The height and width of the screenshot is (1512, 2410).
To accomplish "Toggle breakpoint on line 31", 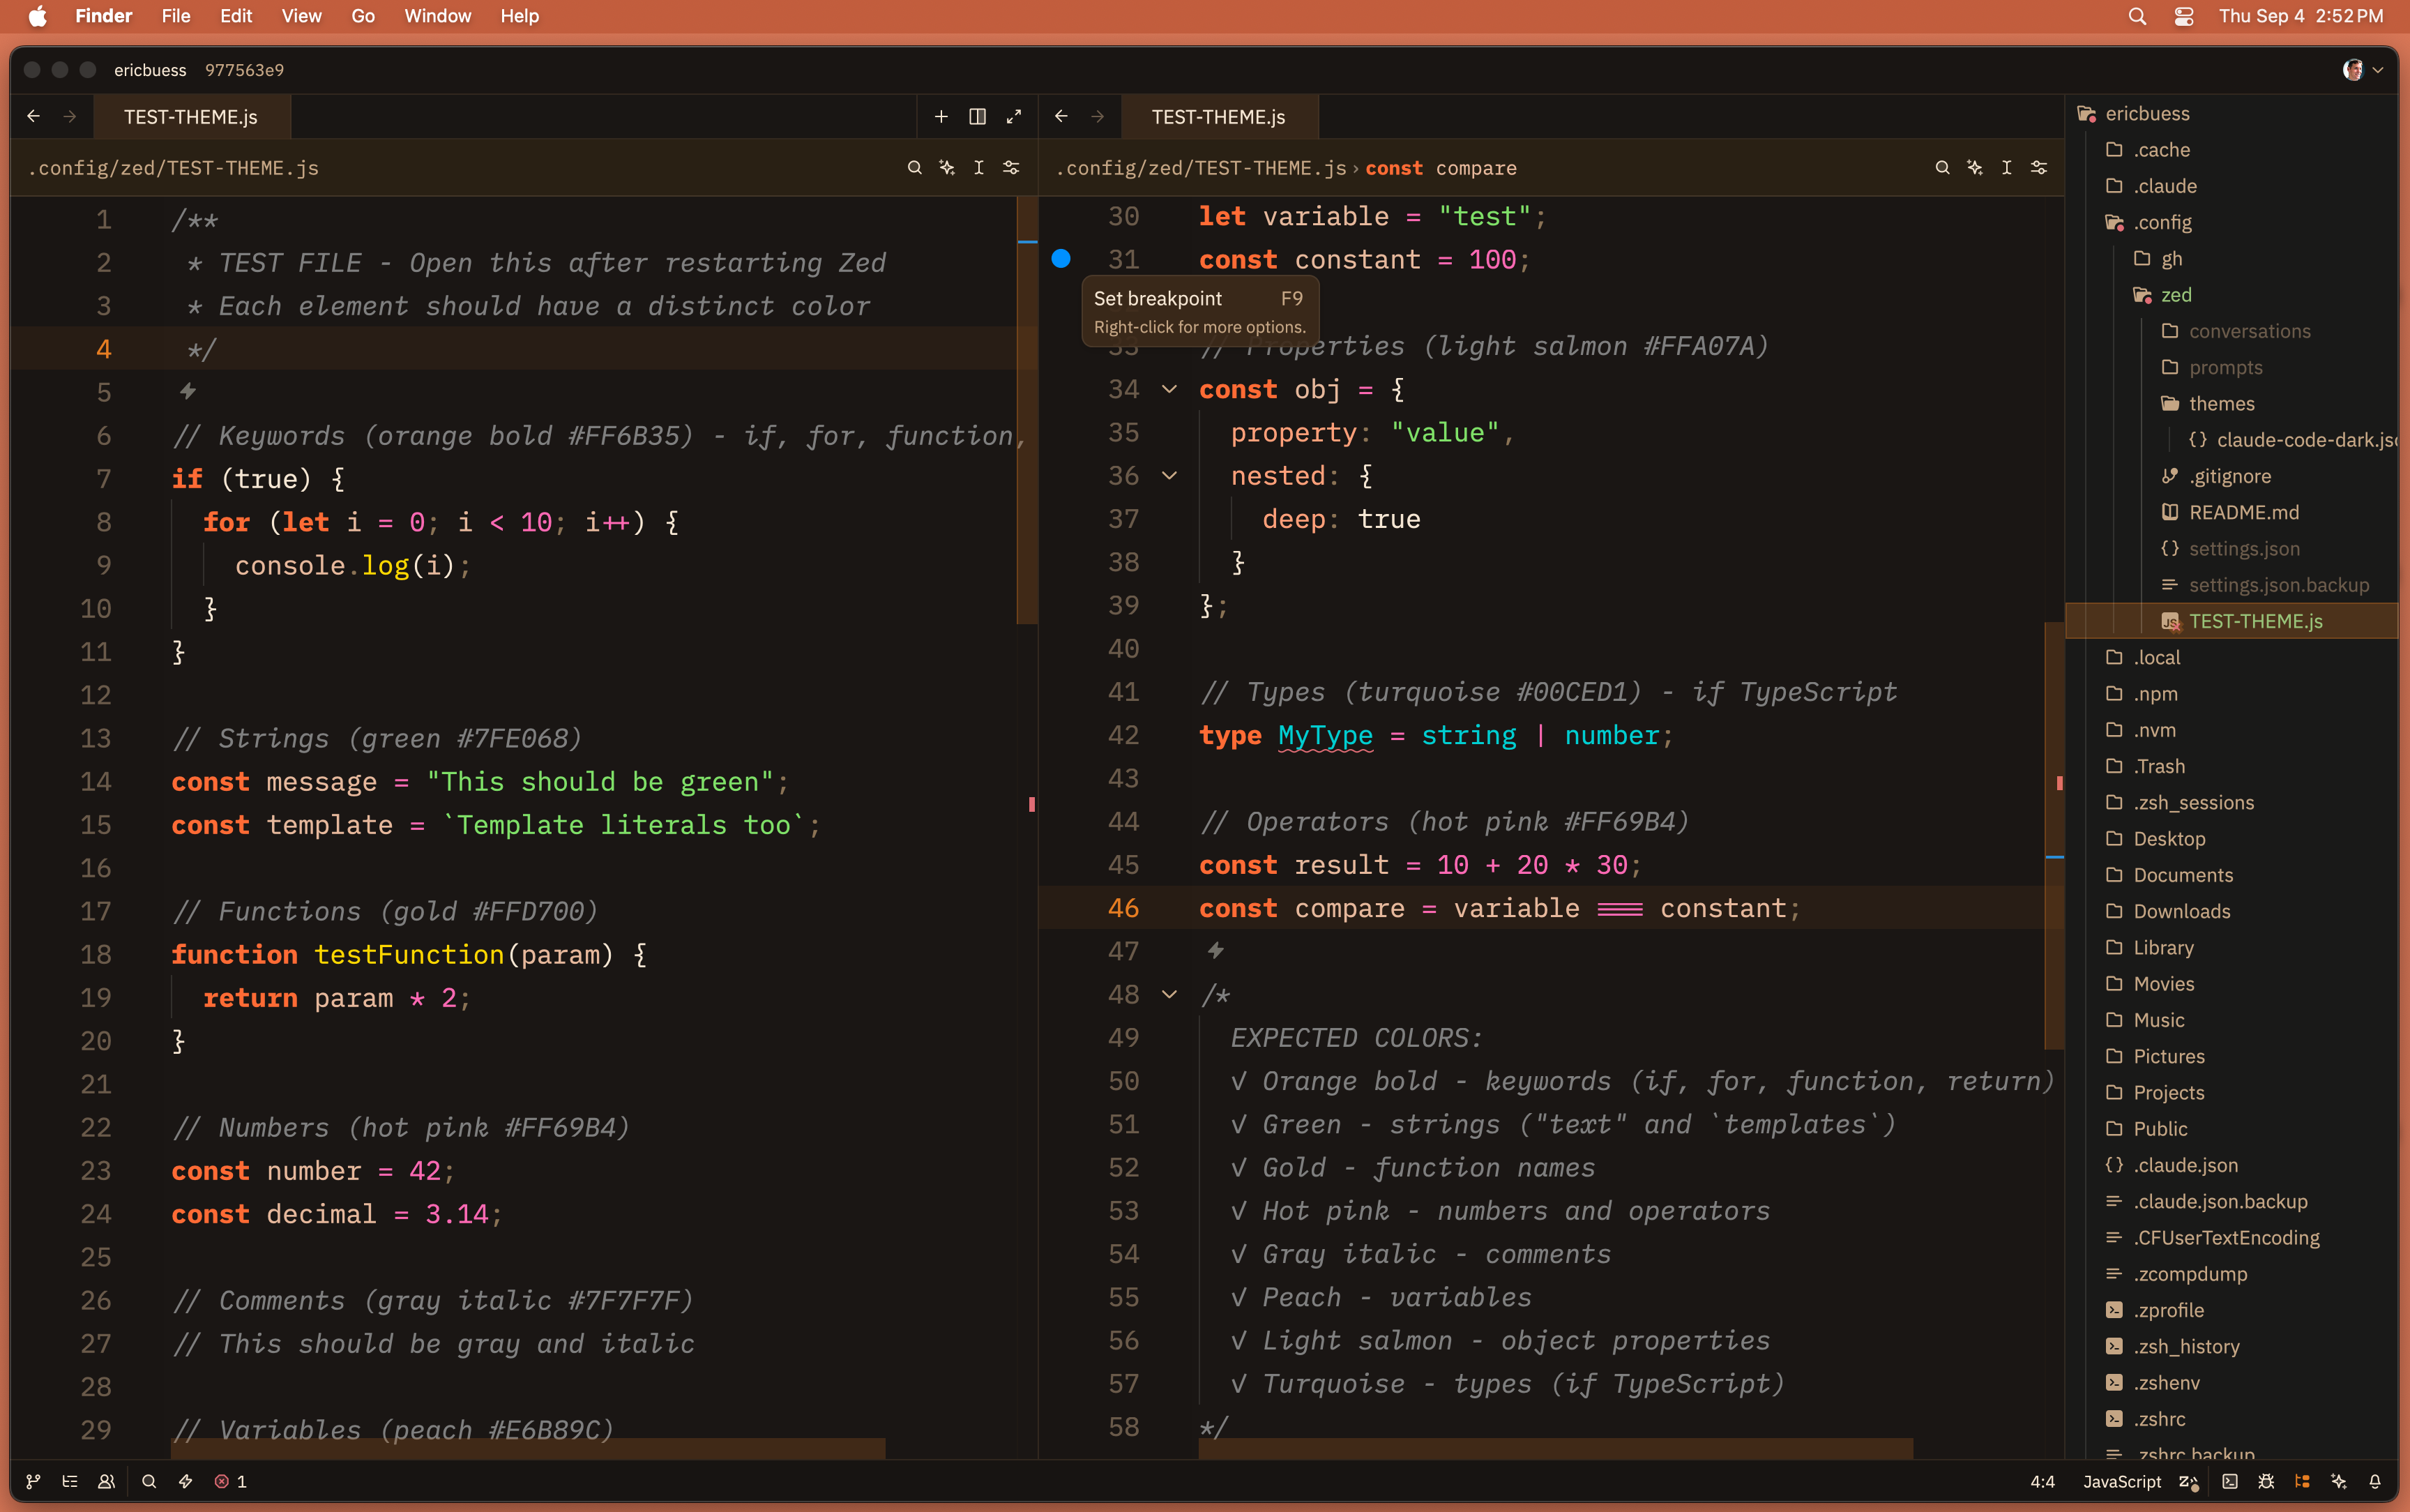I will [x=1061, y=259].
